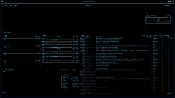The image size is (175, 98).
Task: Click the CPU usage bar in the Ryzen box
Action: [158, 17]
